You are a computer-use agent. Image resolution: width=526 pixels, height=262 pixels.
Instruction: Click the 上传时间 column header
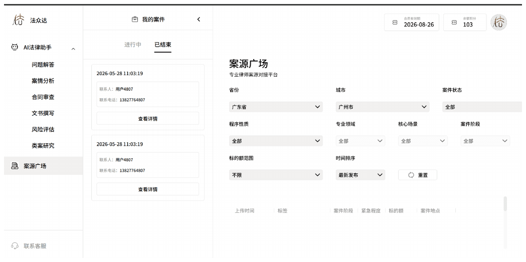[x=244, y=211]
